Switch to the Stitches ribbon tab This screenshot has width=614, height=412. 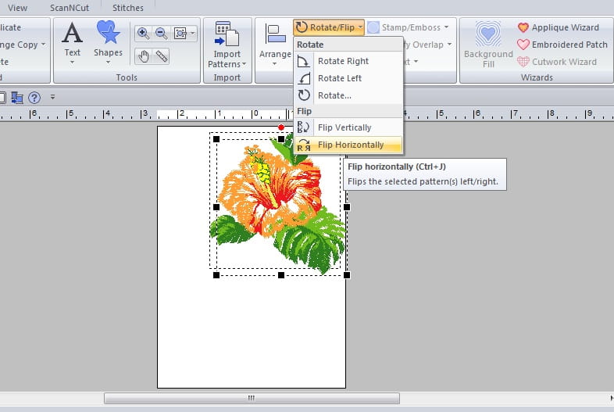[x=127, y=8]
